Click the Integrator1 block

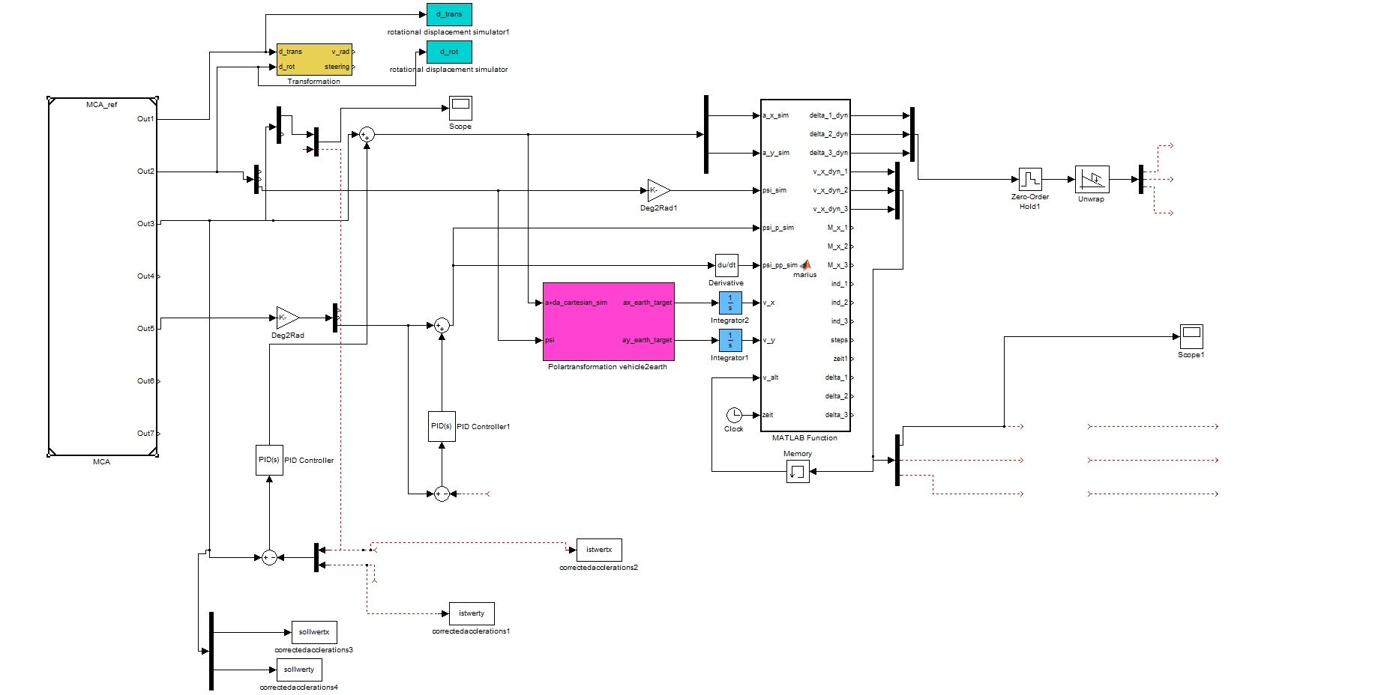(730, 340)
